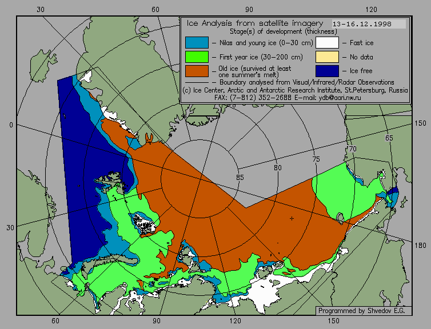Click the orange Old ice legend swatch
This screenshot has height=329, width=431.
(x=197, y=71)
